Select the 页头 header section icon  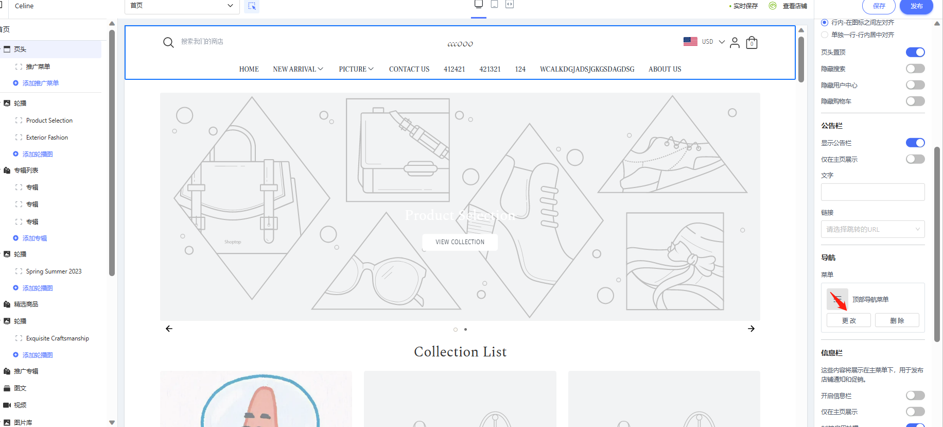click(x=7, y=49)
